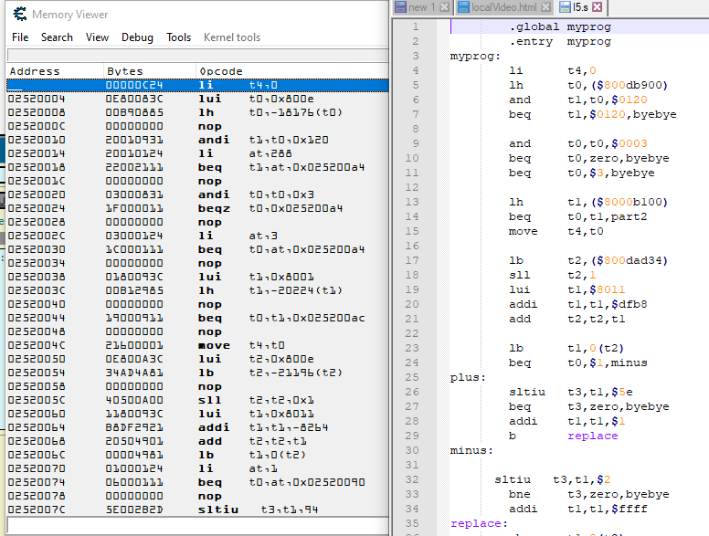The height and width of the screenshot is (536, 709).
Task: Open the Tools menu in Memory Viewer
Action: (x=178, y=37)
